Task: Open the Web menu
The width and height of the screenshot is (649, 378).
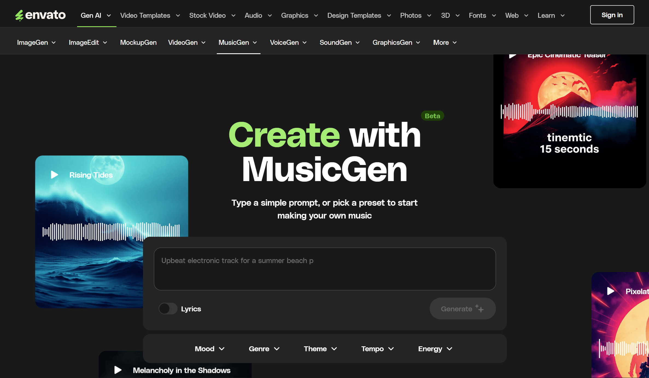Action: tap(517, 16)
